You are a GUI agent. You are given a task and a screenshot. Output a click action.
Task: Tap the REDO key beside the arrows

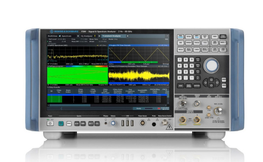(x=224, y=86)
